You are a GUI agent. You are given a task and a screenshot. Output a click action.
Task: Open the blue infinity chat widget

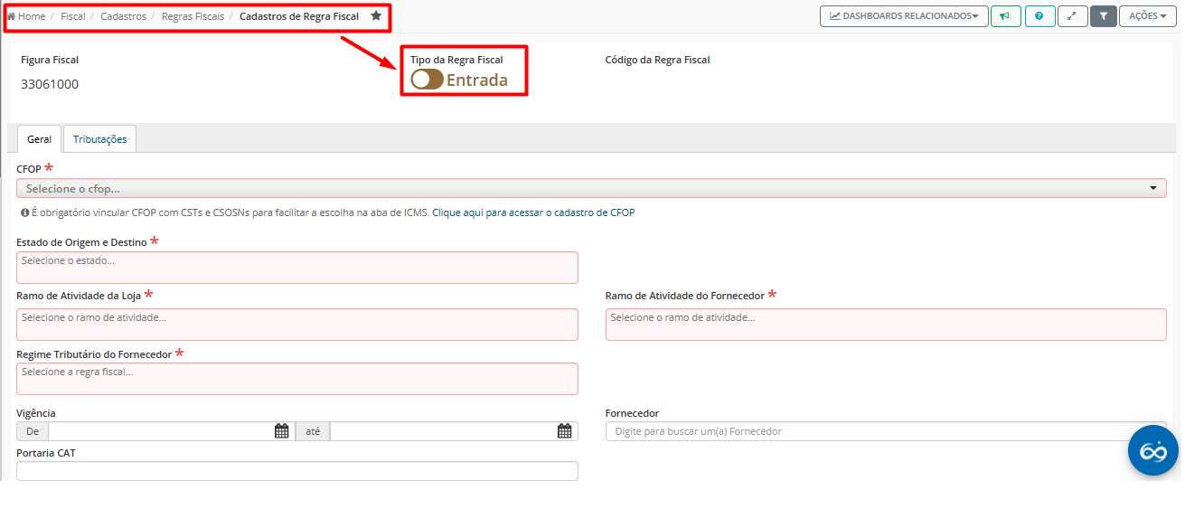1152,450
